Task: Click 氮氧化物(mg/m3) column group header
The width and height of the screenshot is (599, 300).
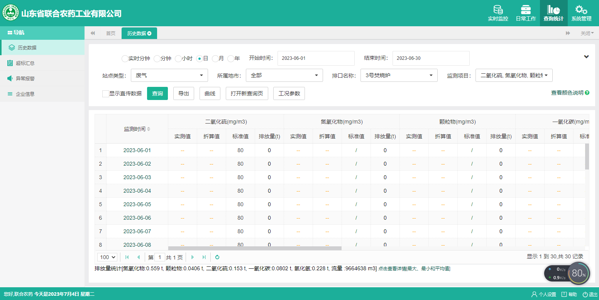Action: tap(342, 122)
